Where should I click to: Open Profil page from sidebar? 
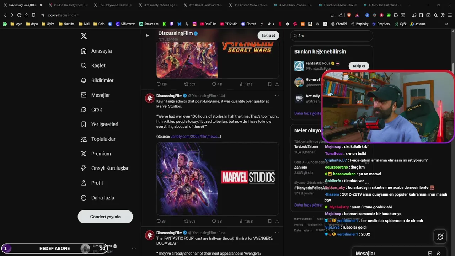pyautogui.click(x=92, y=183)
